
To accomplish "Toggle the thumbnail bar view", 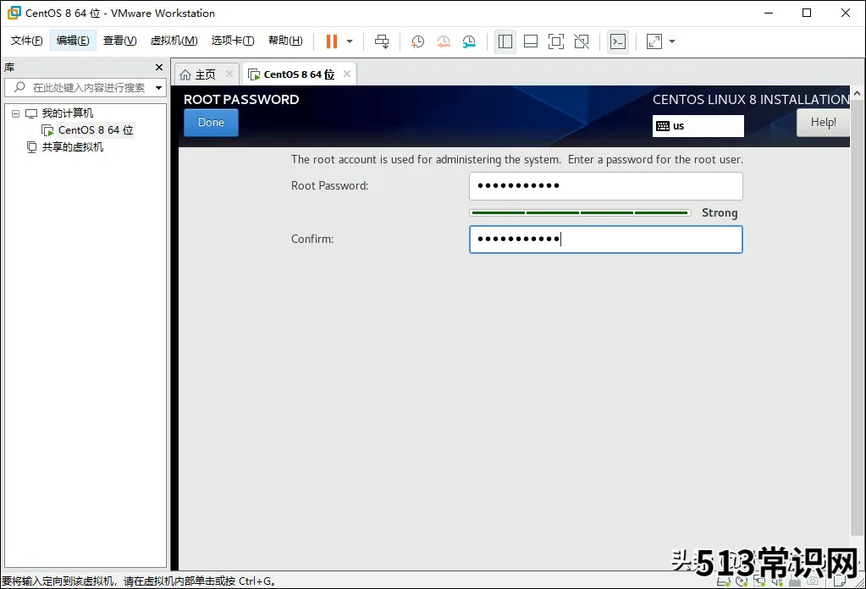I will pos(531,41).
